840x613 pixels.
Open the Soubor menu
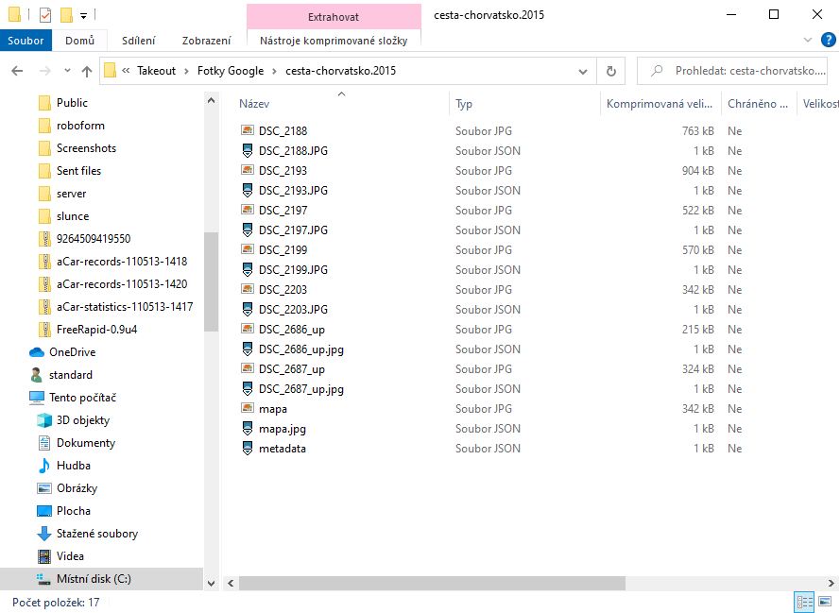click(x=26, y=41)
